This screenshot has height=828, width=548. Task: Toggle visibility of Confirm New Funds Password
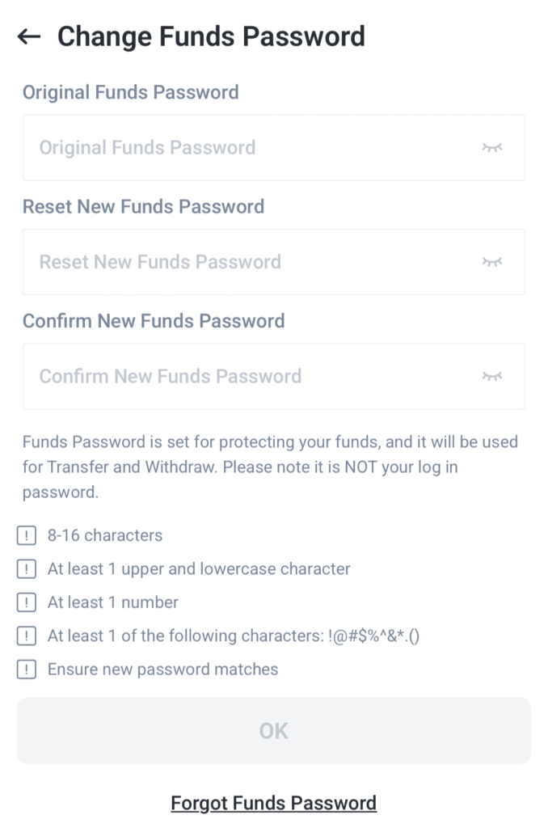click(x=491, y=376)
